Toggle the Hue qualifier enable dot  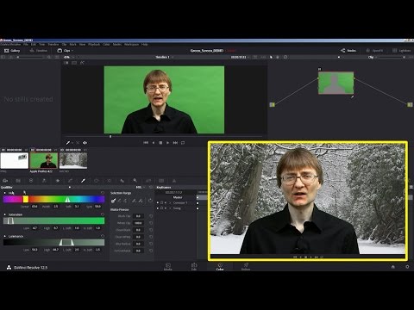(5, 193)
